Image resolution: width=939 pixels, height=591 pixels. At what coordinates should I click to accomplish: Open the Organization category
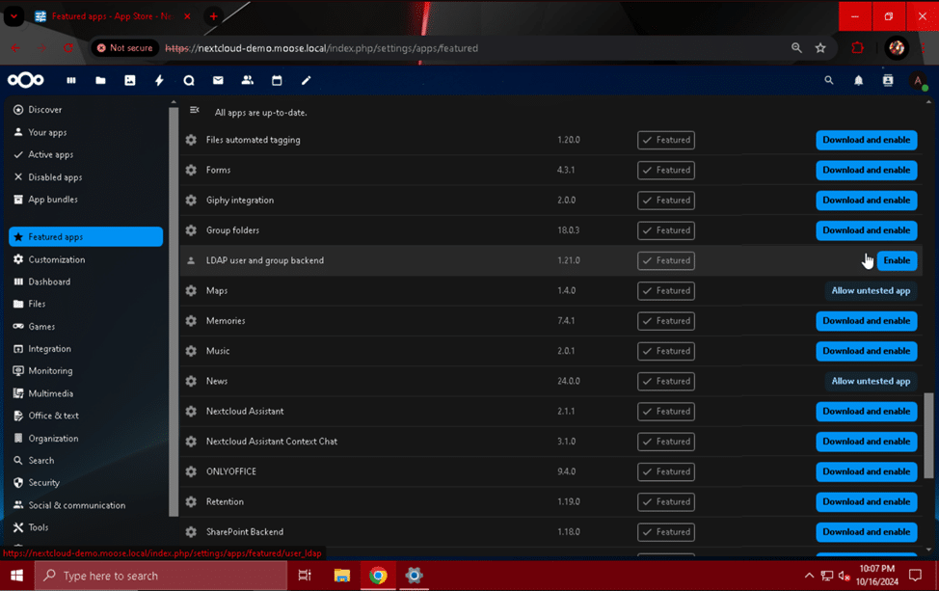pos(86,439)
